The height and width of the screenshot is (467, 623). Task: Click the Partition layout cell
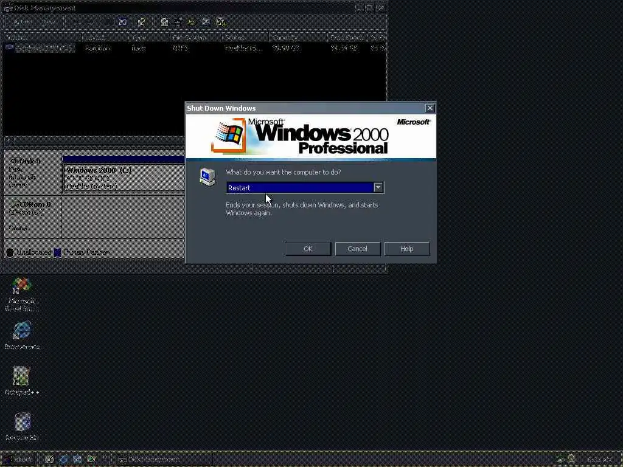coord(97,48)
